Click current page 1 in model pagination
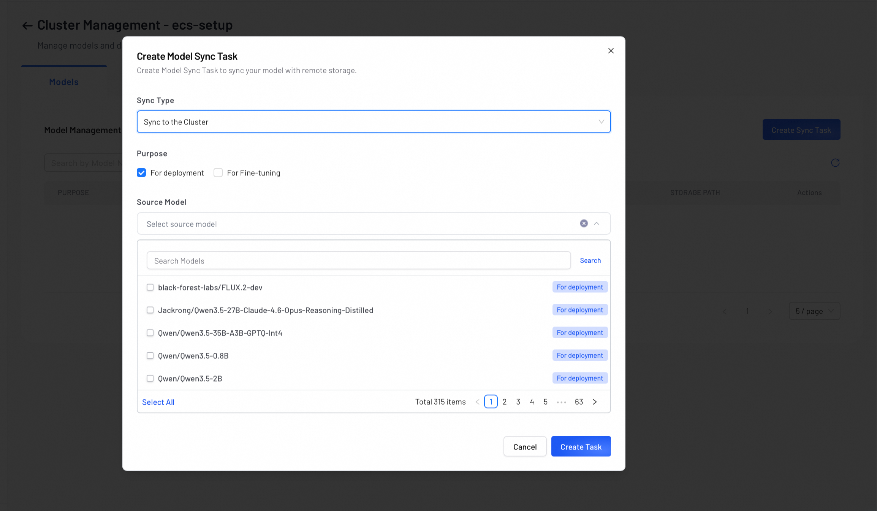 (491, 402)
